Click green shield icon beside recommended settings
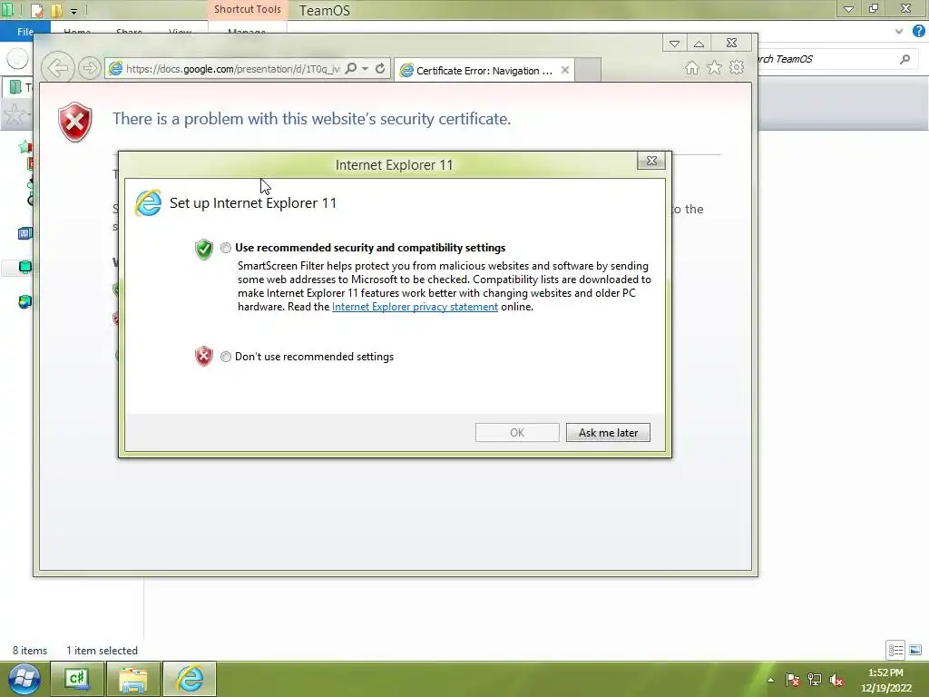Screen dimensions: 929x697 [x=204, y=250]
